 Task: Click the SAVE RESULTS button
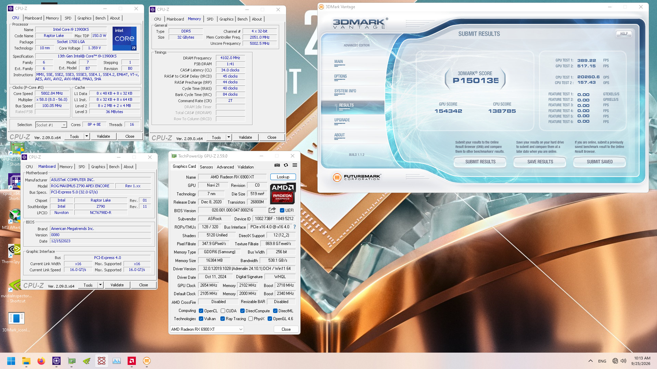540,162
